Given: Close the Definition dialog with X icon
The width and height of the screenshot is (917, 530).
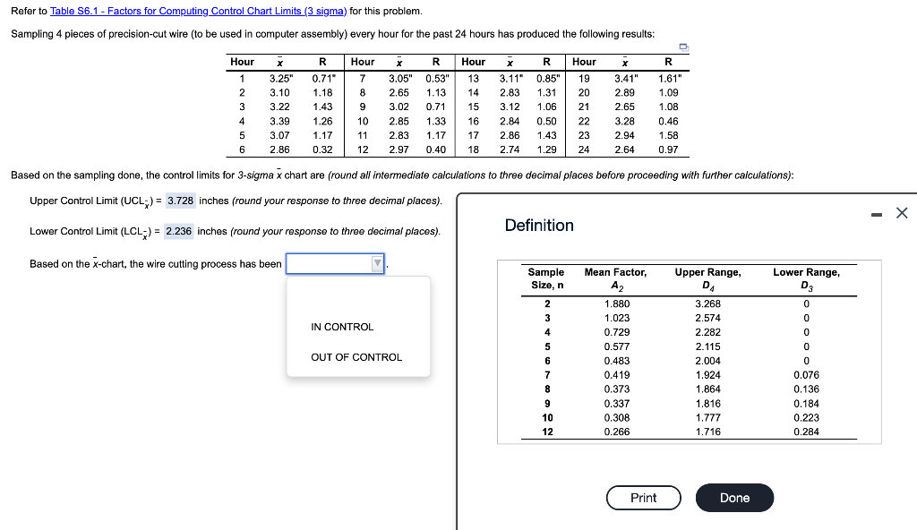Looking at the screenshot, I should (x=902, y=213).
